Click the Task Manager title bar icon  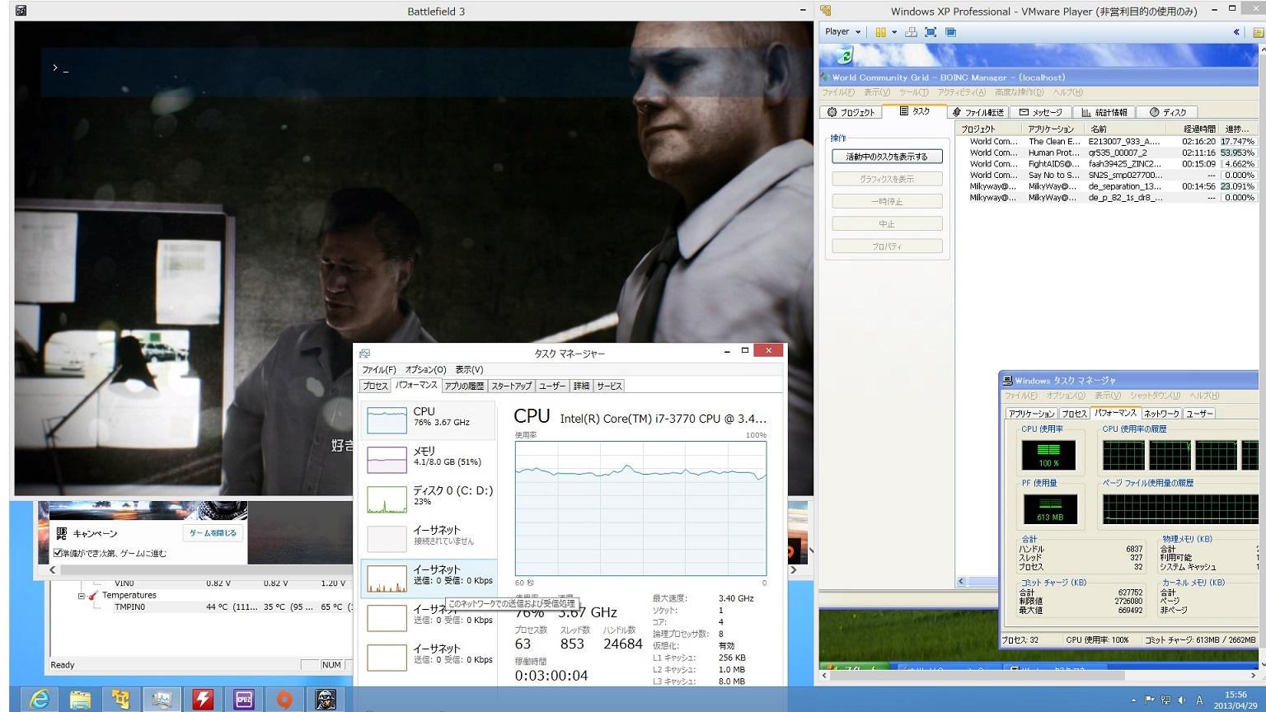(365, 353)
